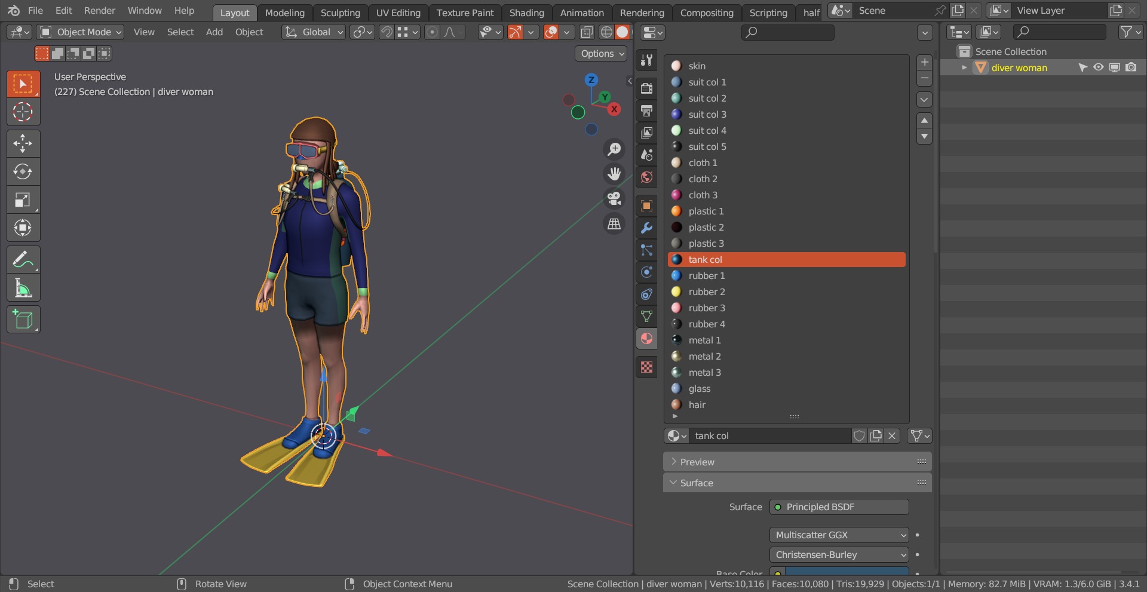Toggle show overlays button

click(551, 32)
